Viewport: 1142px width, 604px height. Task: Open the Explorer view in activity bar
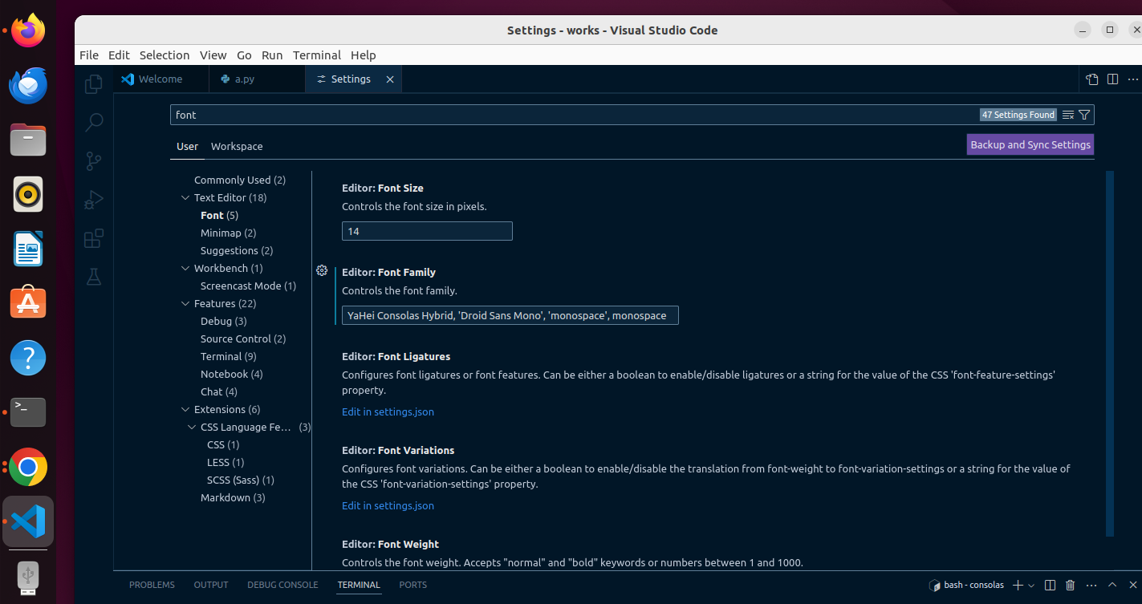(94, 83)
